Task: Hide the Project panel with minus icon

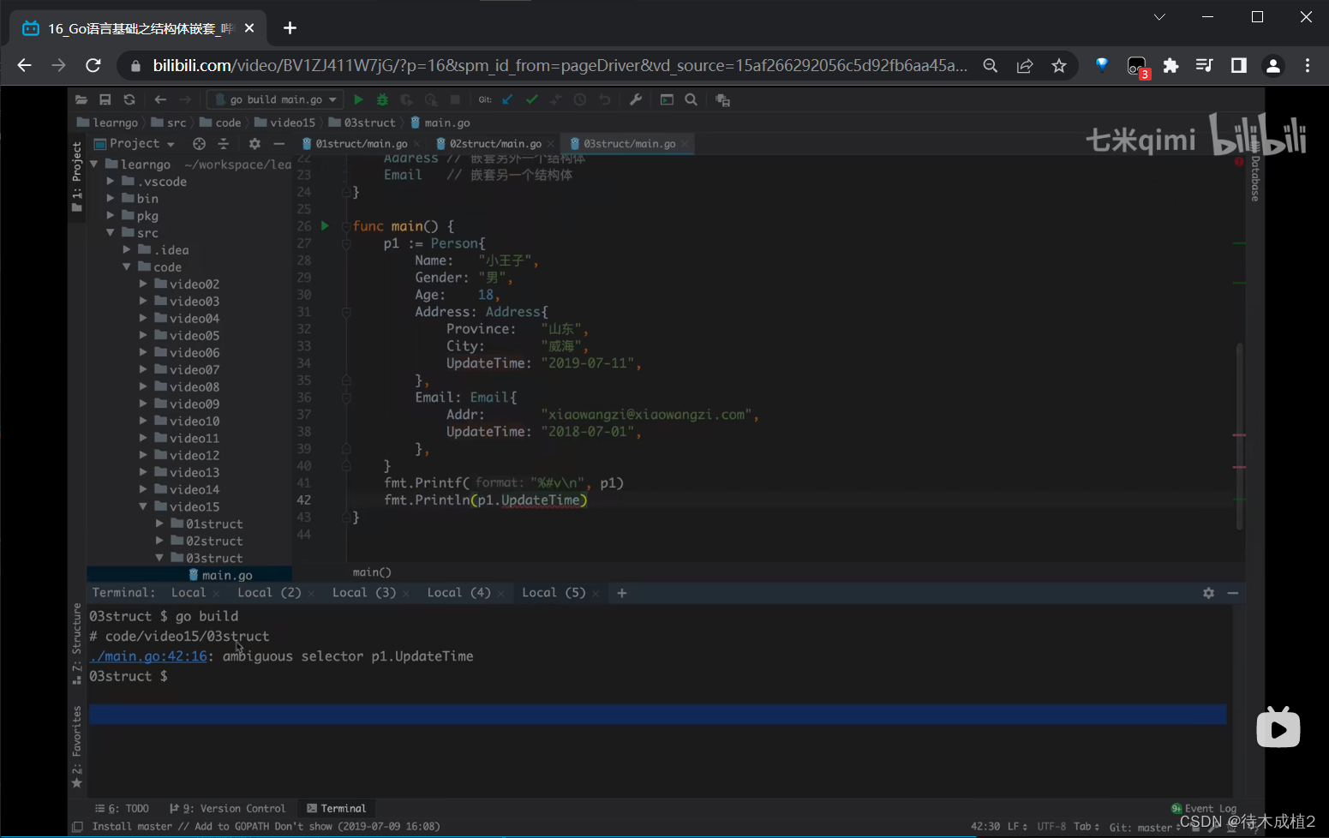Action: point(278,144)
